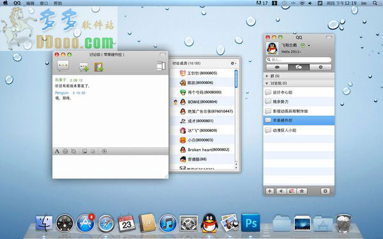Click the members list vertical scrollbar
The width and height of the screenshot is (383, 239).
236,78
